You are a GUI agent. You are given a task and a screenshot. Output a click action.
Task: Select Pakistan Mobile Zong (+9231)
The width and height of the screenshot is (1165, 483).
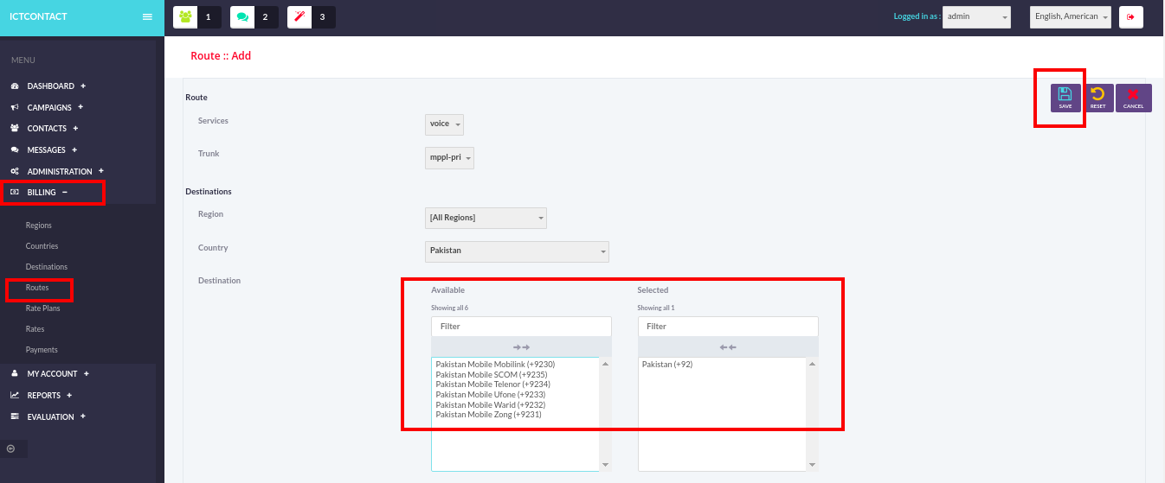[488, 415]
